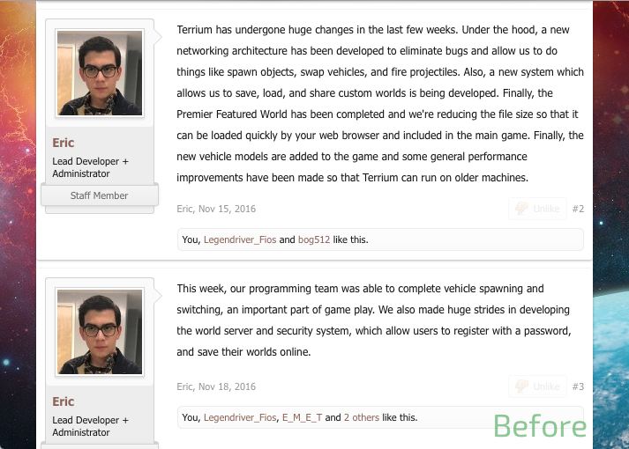Open the #2 post permalink
The width and height of the screenshot is (629, 449).
(578, 209)
